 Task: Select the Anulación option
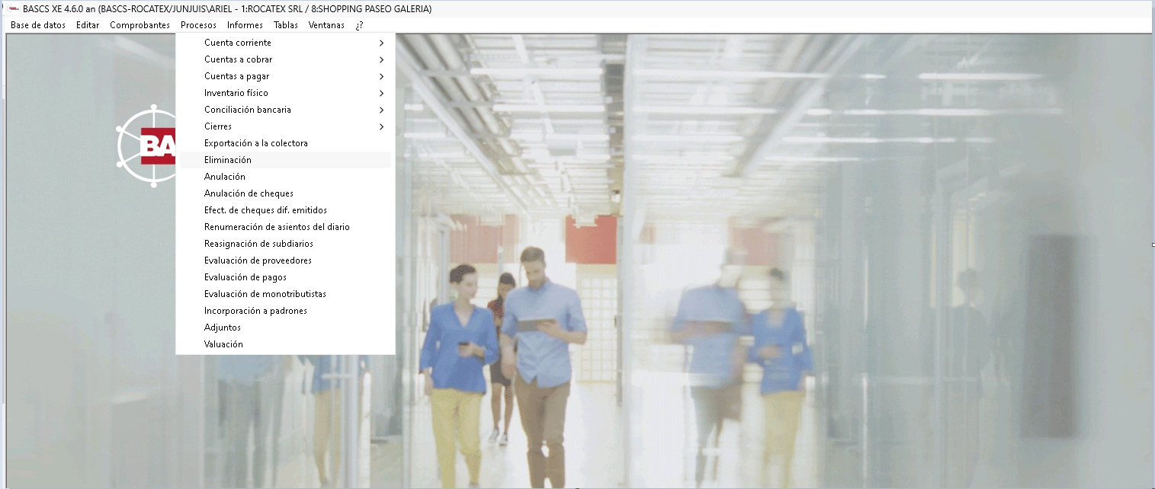click(x=225, y=177)
